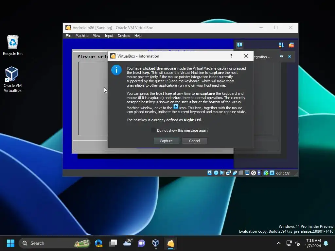Open Microsoft Edge Preview from taskbar
This screenshot has width=335, height=251.
point(99,243)
